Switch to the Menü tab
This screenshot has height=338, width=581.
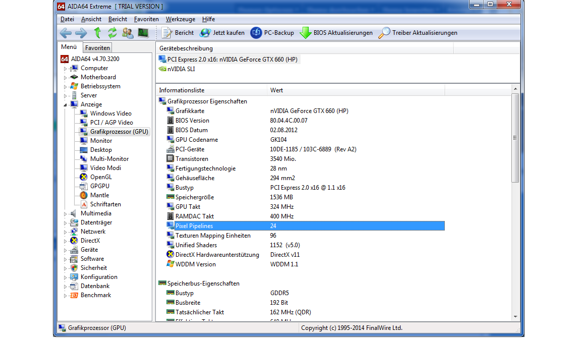69,47
